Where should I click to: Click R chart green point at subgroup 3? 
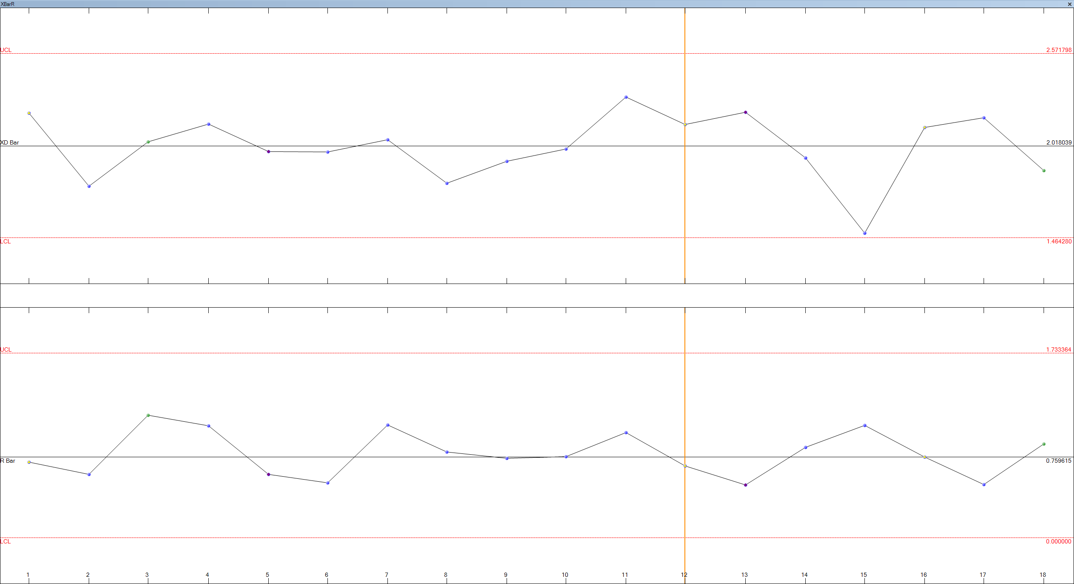[148, 415]
